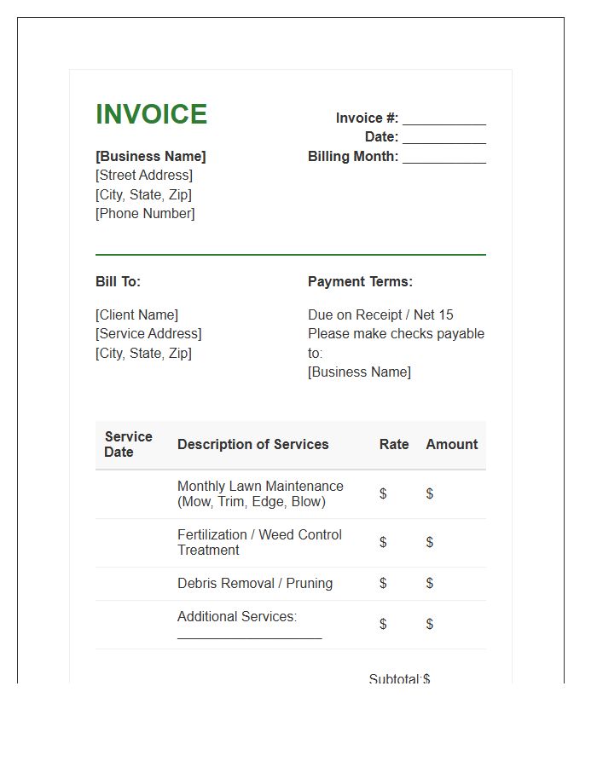The image size is (597, 767).
Task: Select the bold [Business Name] header placeholder
Action: click(151, 156)
